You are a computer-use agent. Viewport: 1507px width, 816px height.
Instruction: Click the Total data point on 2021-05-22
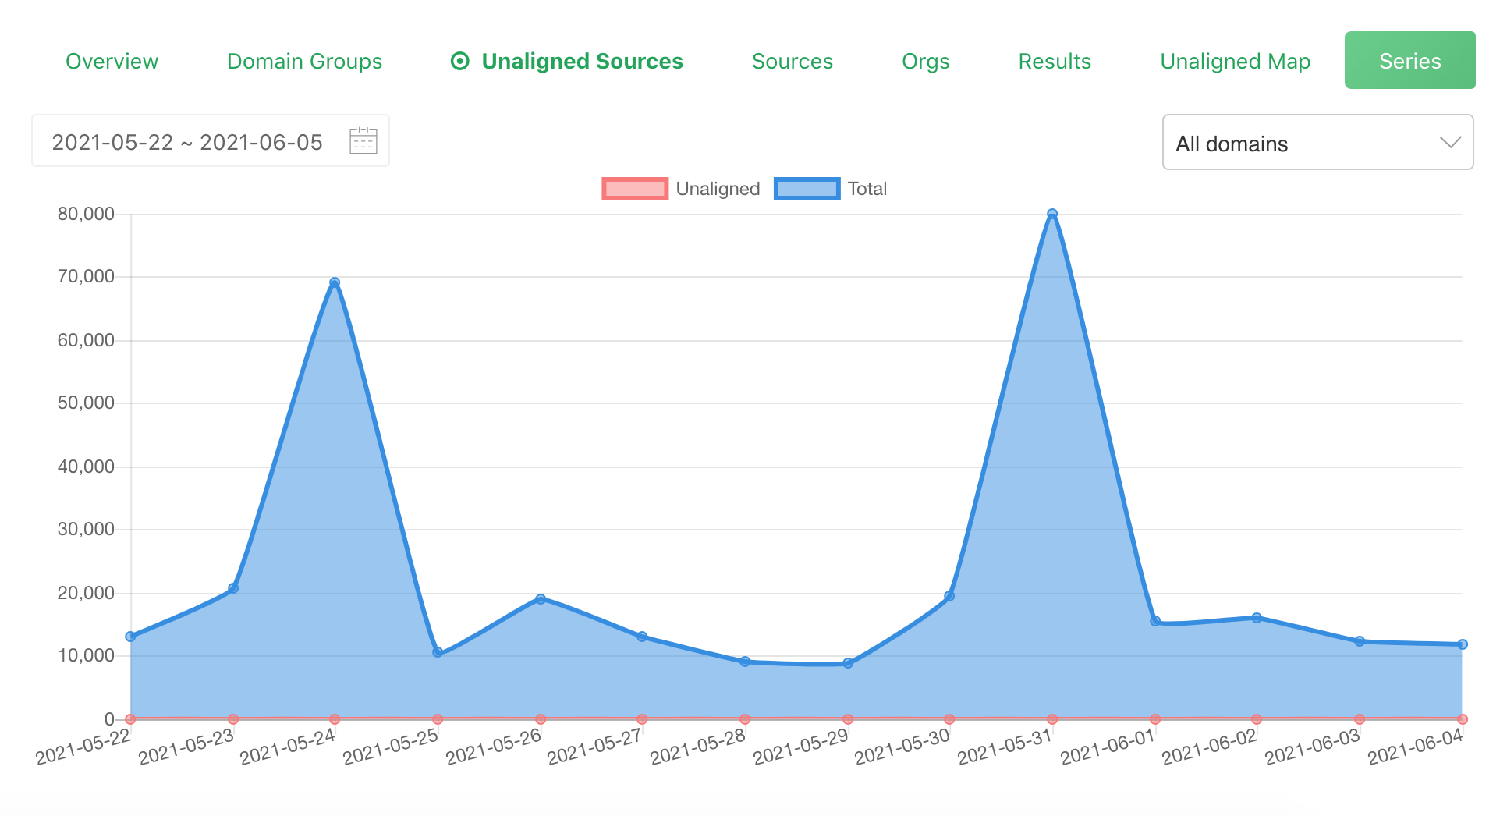[130, 637]
